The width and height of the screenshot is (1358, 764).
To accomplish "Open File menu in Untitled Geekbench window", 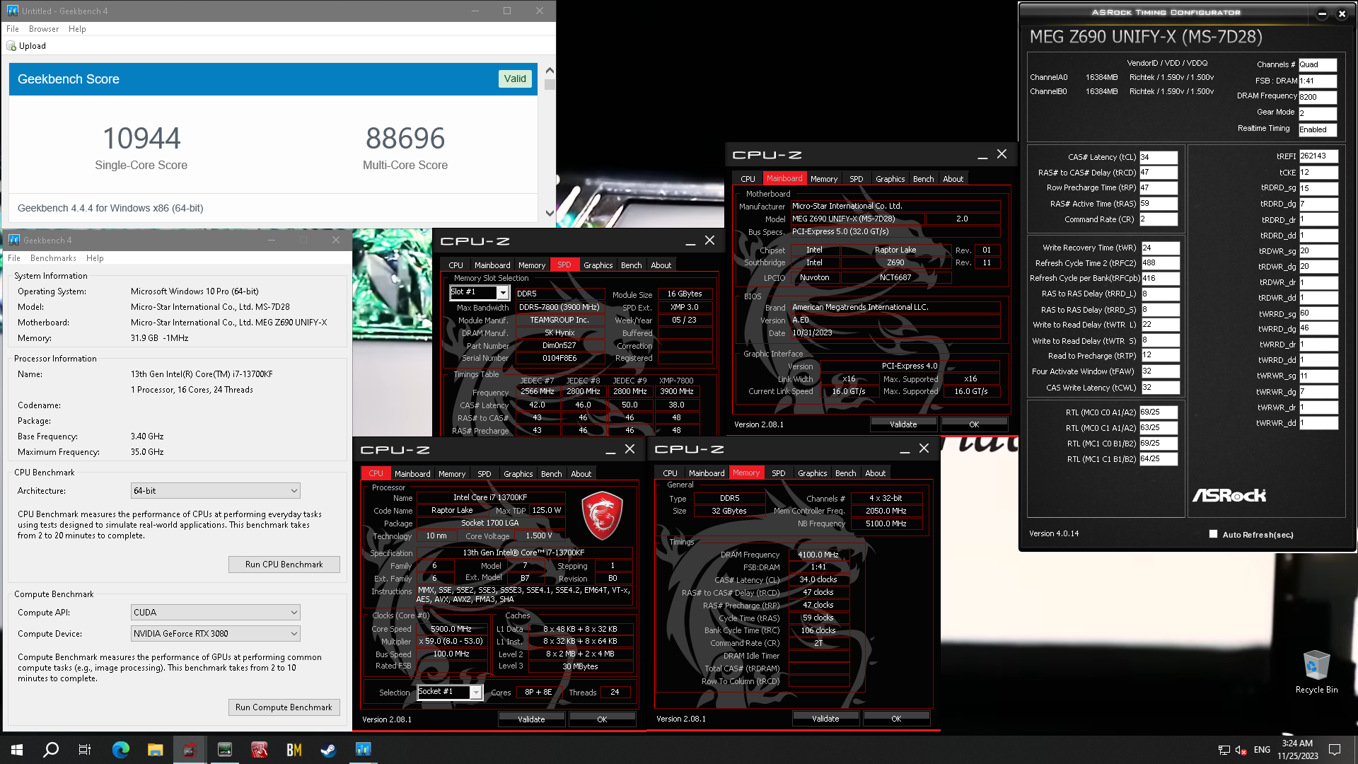I will [x=13, y=29].
